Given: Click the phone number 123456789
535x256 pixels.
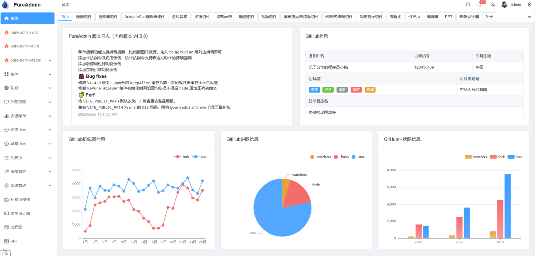Looking at the screenshot, I should (424, 67).
